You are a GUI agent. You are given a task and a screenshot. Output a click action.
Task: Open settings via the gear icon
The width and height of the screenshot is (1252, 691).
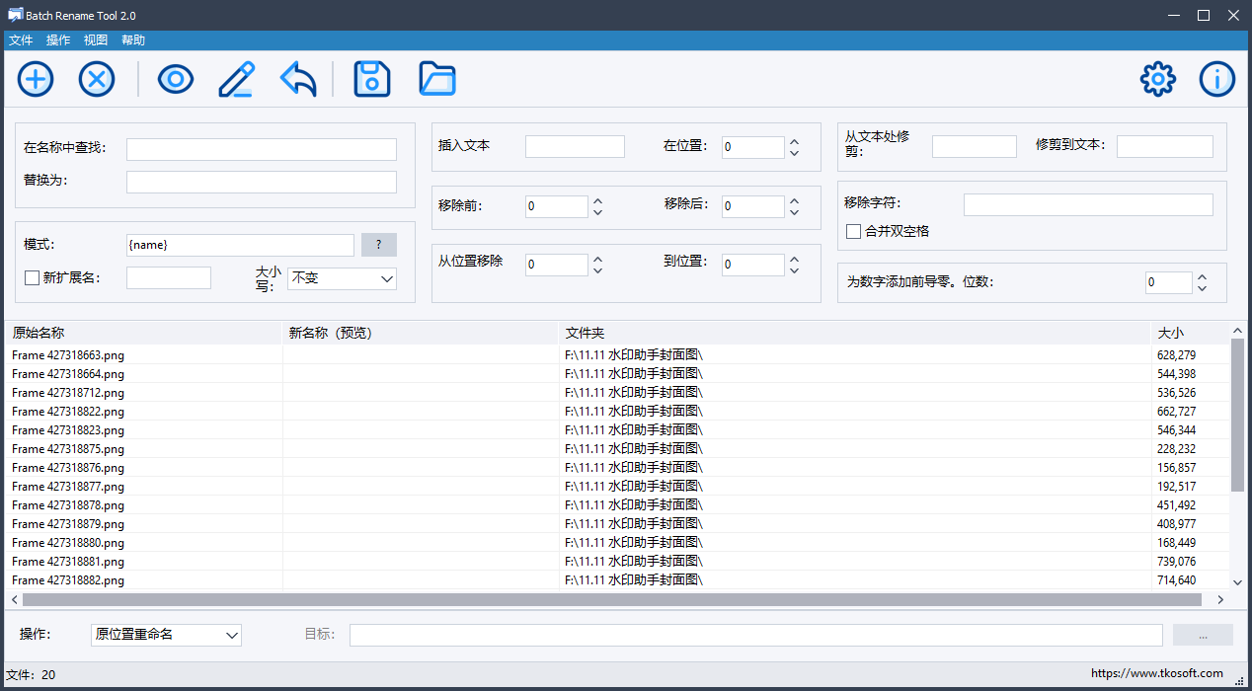[x=1158, y=79]
